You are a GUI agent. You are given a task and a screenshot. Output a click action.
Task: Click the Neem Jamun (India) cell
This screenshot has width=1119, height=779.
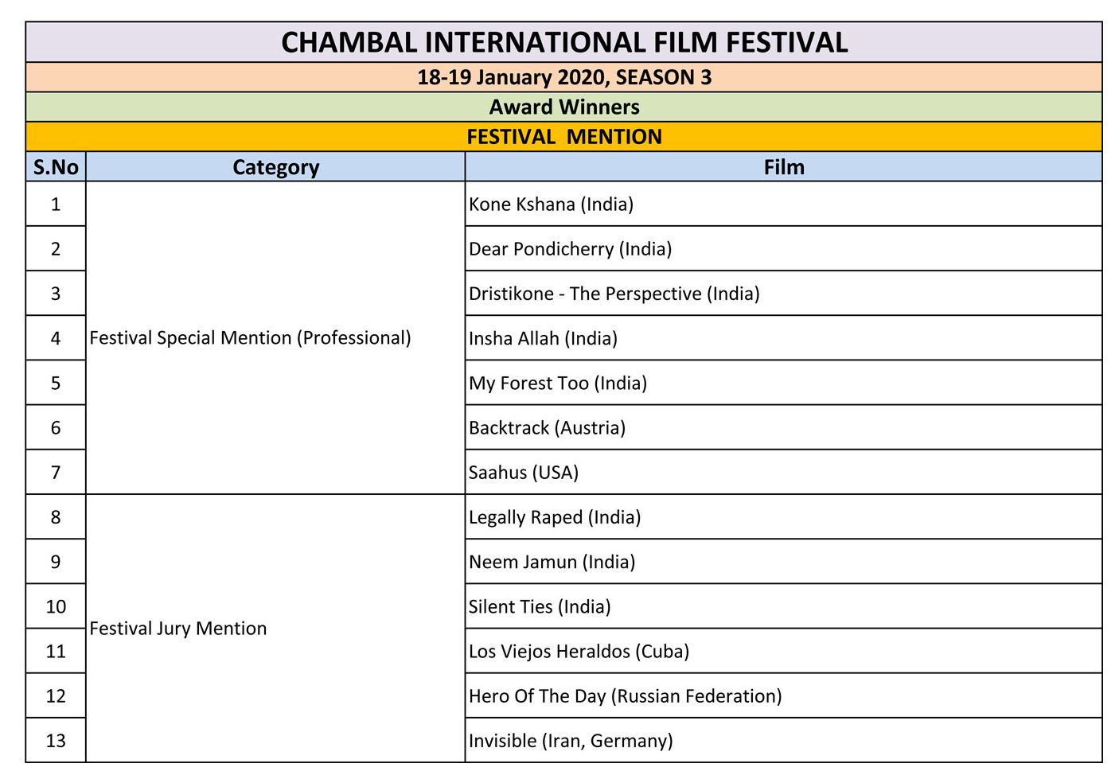[x=784, y=561]
